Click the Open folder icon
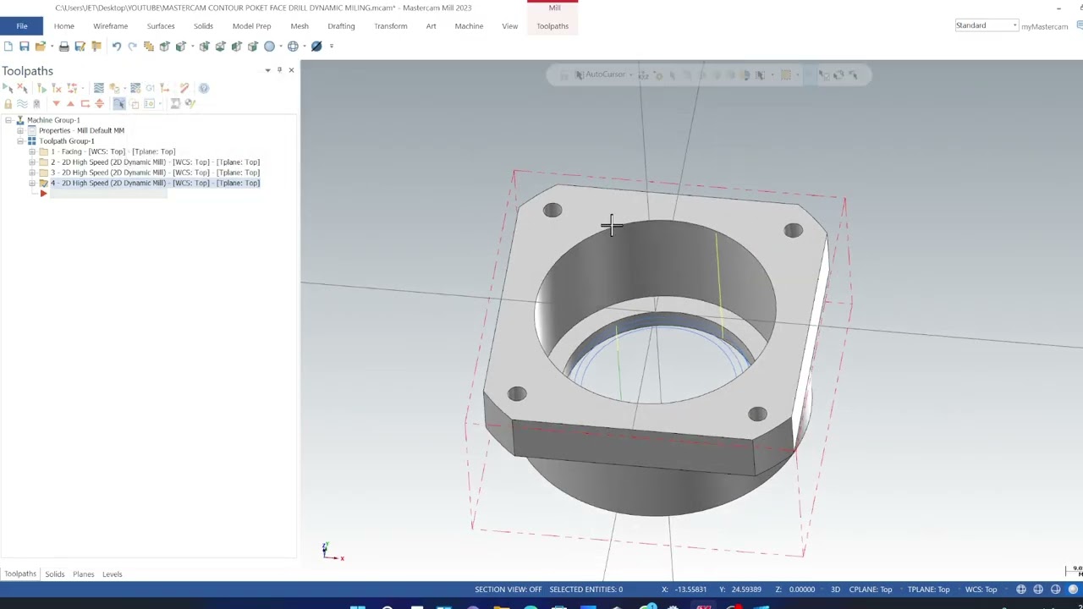 [40, 47]
